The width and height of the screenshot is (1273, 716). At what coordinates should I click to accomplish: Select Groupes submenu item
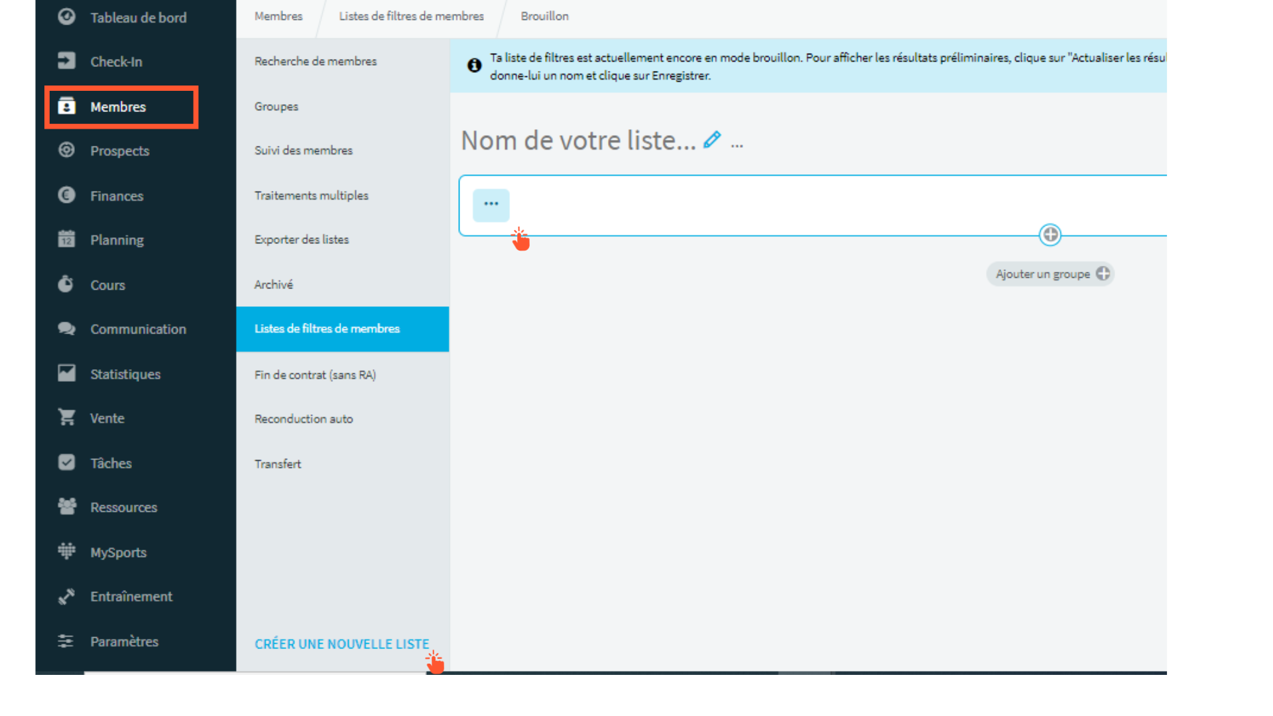(x=343, y=106)
